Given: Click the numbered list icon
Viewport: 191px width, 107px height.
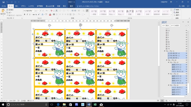Looking at the screenshot, I should coord(64,11).
